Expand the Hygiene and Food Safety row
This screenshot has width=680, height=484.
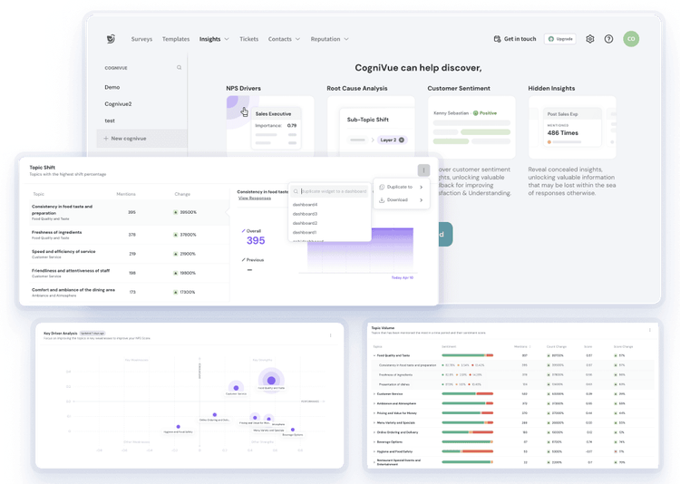(374, 451)
